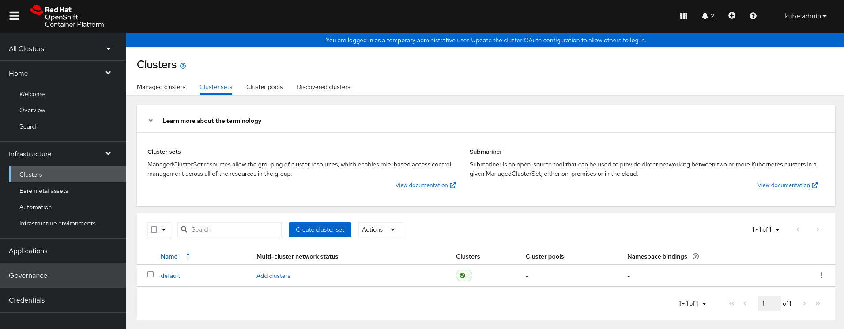Open the notifications bell
Screen dimensions: 844x329
click(x=707, y=16)
